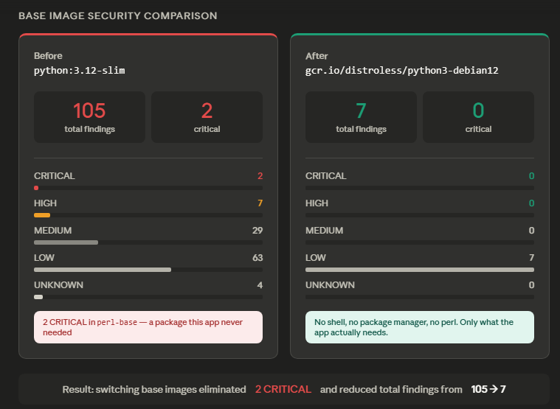This screenshot has width=560, height=409.
Task: Click the '0 critical' stat tile in After card
Action: pos(478,117)
